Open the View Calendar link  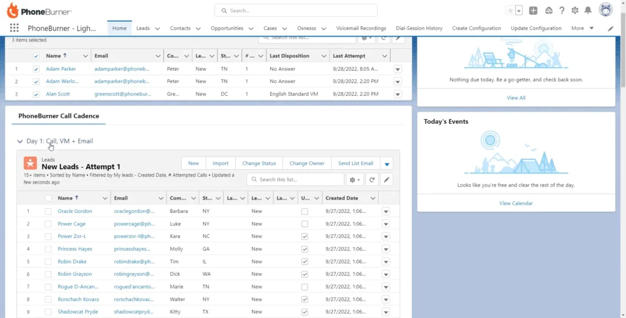coord(516,203)
